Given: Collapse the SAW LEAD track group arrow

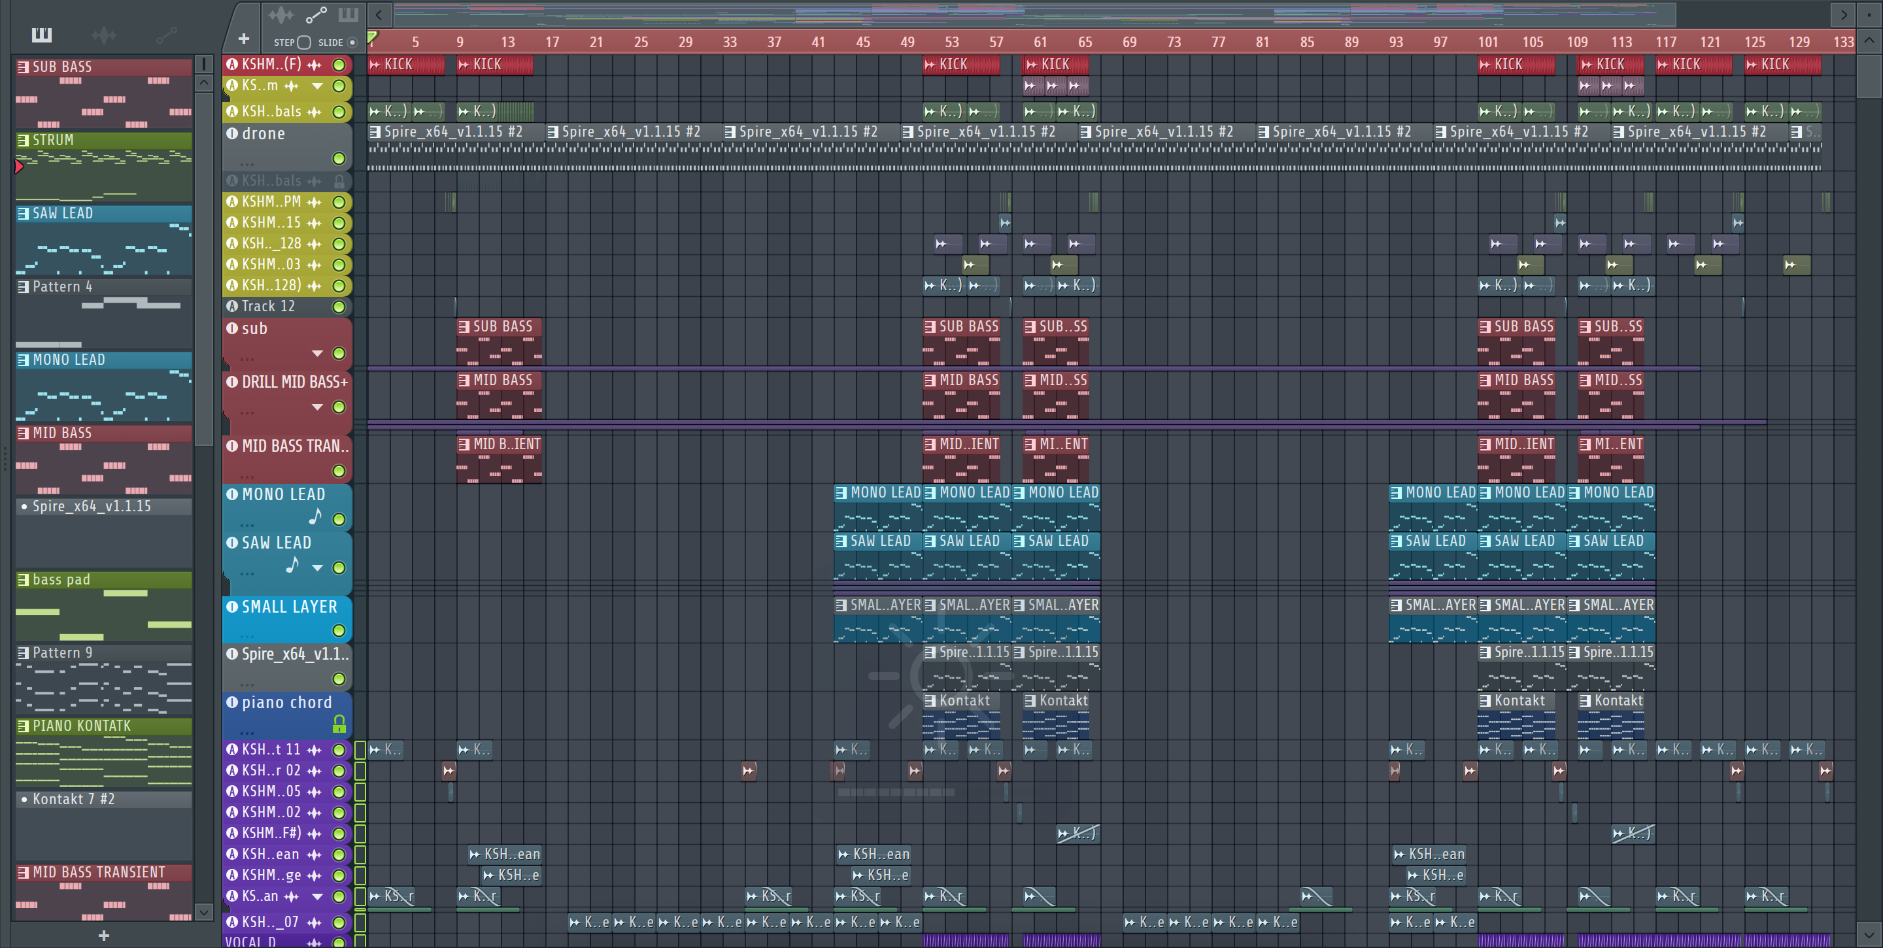Looking at the screenshot, I should coord(317,568).
